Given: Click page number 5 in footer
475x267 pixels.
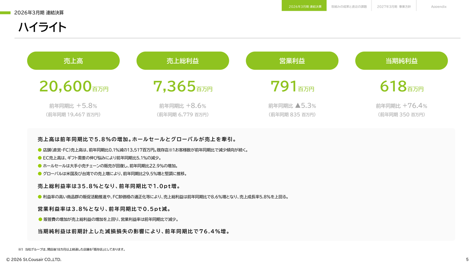Looking at the screenshot, I should [467, 260].
